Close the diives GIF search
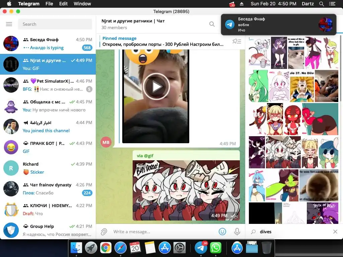The width and height of the screenshot is (343, 257). pyautogui.click(x=335, y=232)
